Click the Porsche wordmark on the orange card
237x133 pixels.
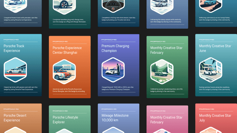pyautogui.click(x=60, y=41)
